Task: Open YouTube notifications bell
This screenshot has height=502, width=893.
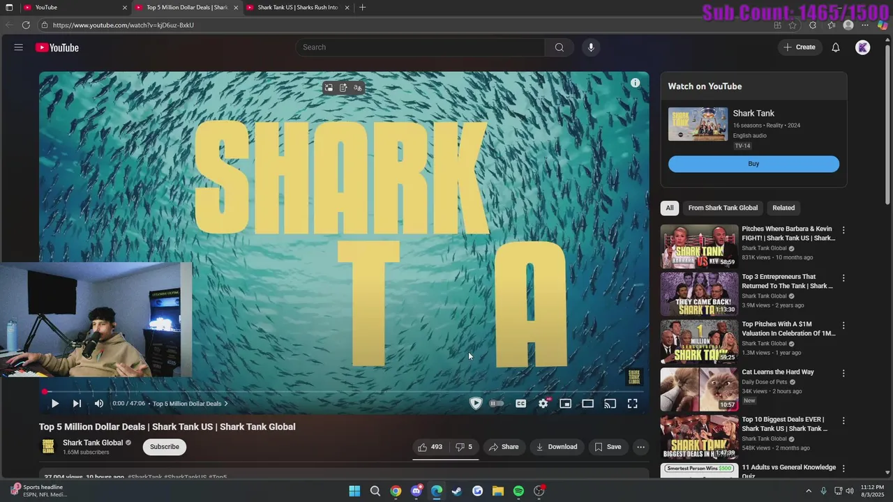Action: pyautogui.click(x=835, y=47)
